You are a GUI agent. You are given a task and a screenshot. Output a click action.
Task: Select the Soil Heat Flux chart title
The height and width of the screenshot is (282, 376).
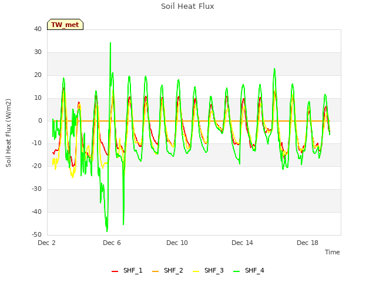click(187, 6)
